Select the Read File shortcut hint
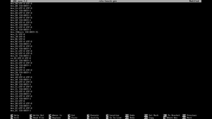This screenshot has height=119, width=212. [x=37, y=118]
